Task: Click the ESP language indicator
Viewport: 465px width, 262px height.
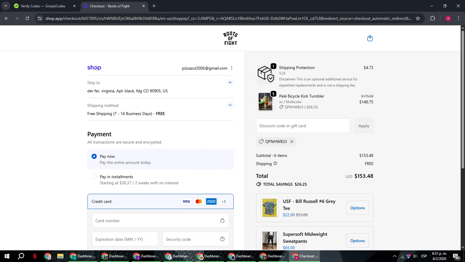Action: 424,256
